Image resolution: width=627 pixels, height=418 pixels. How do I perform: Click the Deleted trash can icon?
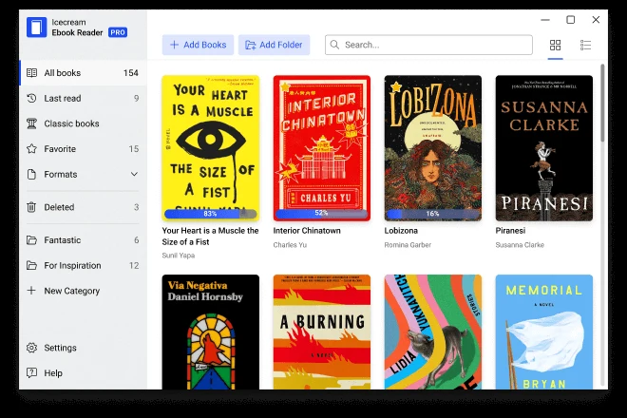pos(31,207)
